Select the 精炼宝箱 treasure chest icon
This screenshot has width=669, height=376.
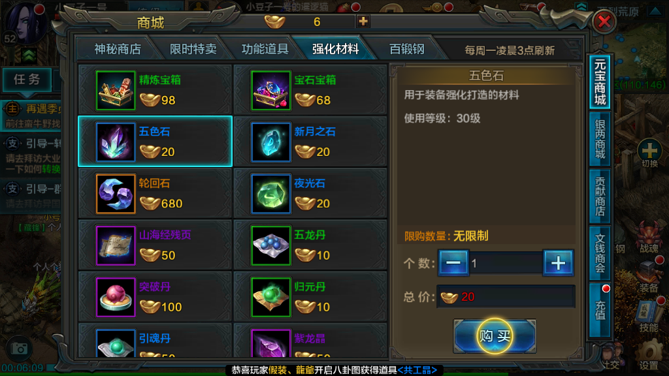pyautogui.click(x=116, y=91)
